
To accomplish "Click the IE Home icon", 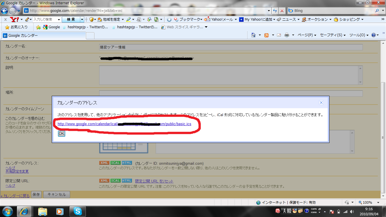I will point(253,35).
